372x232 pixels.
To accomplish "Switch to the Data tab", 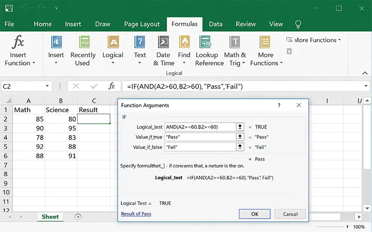I will pos(215,24).
